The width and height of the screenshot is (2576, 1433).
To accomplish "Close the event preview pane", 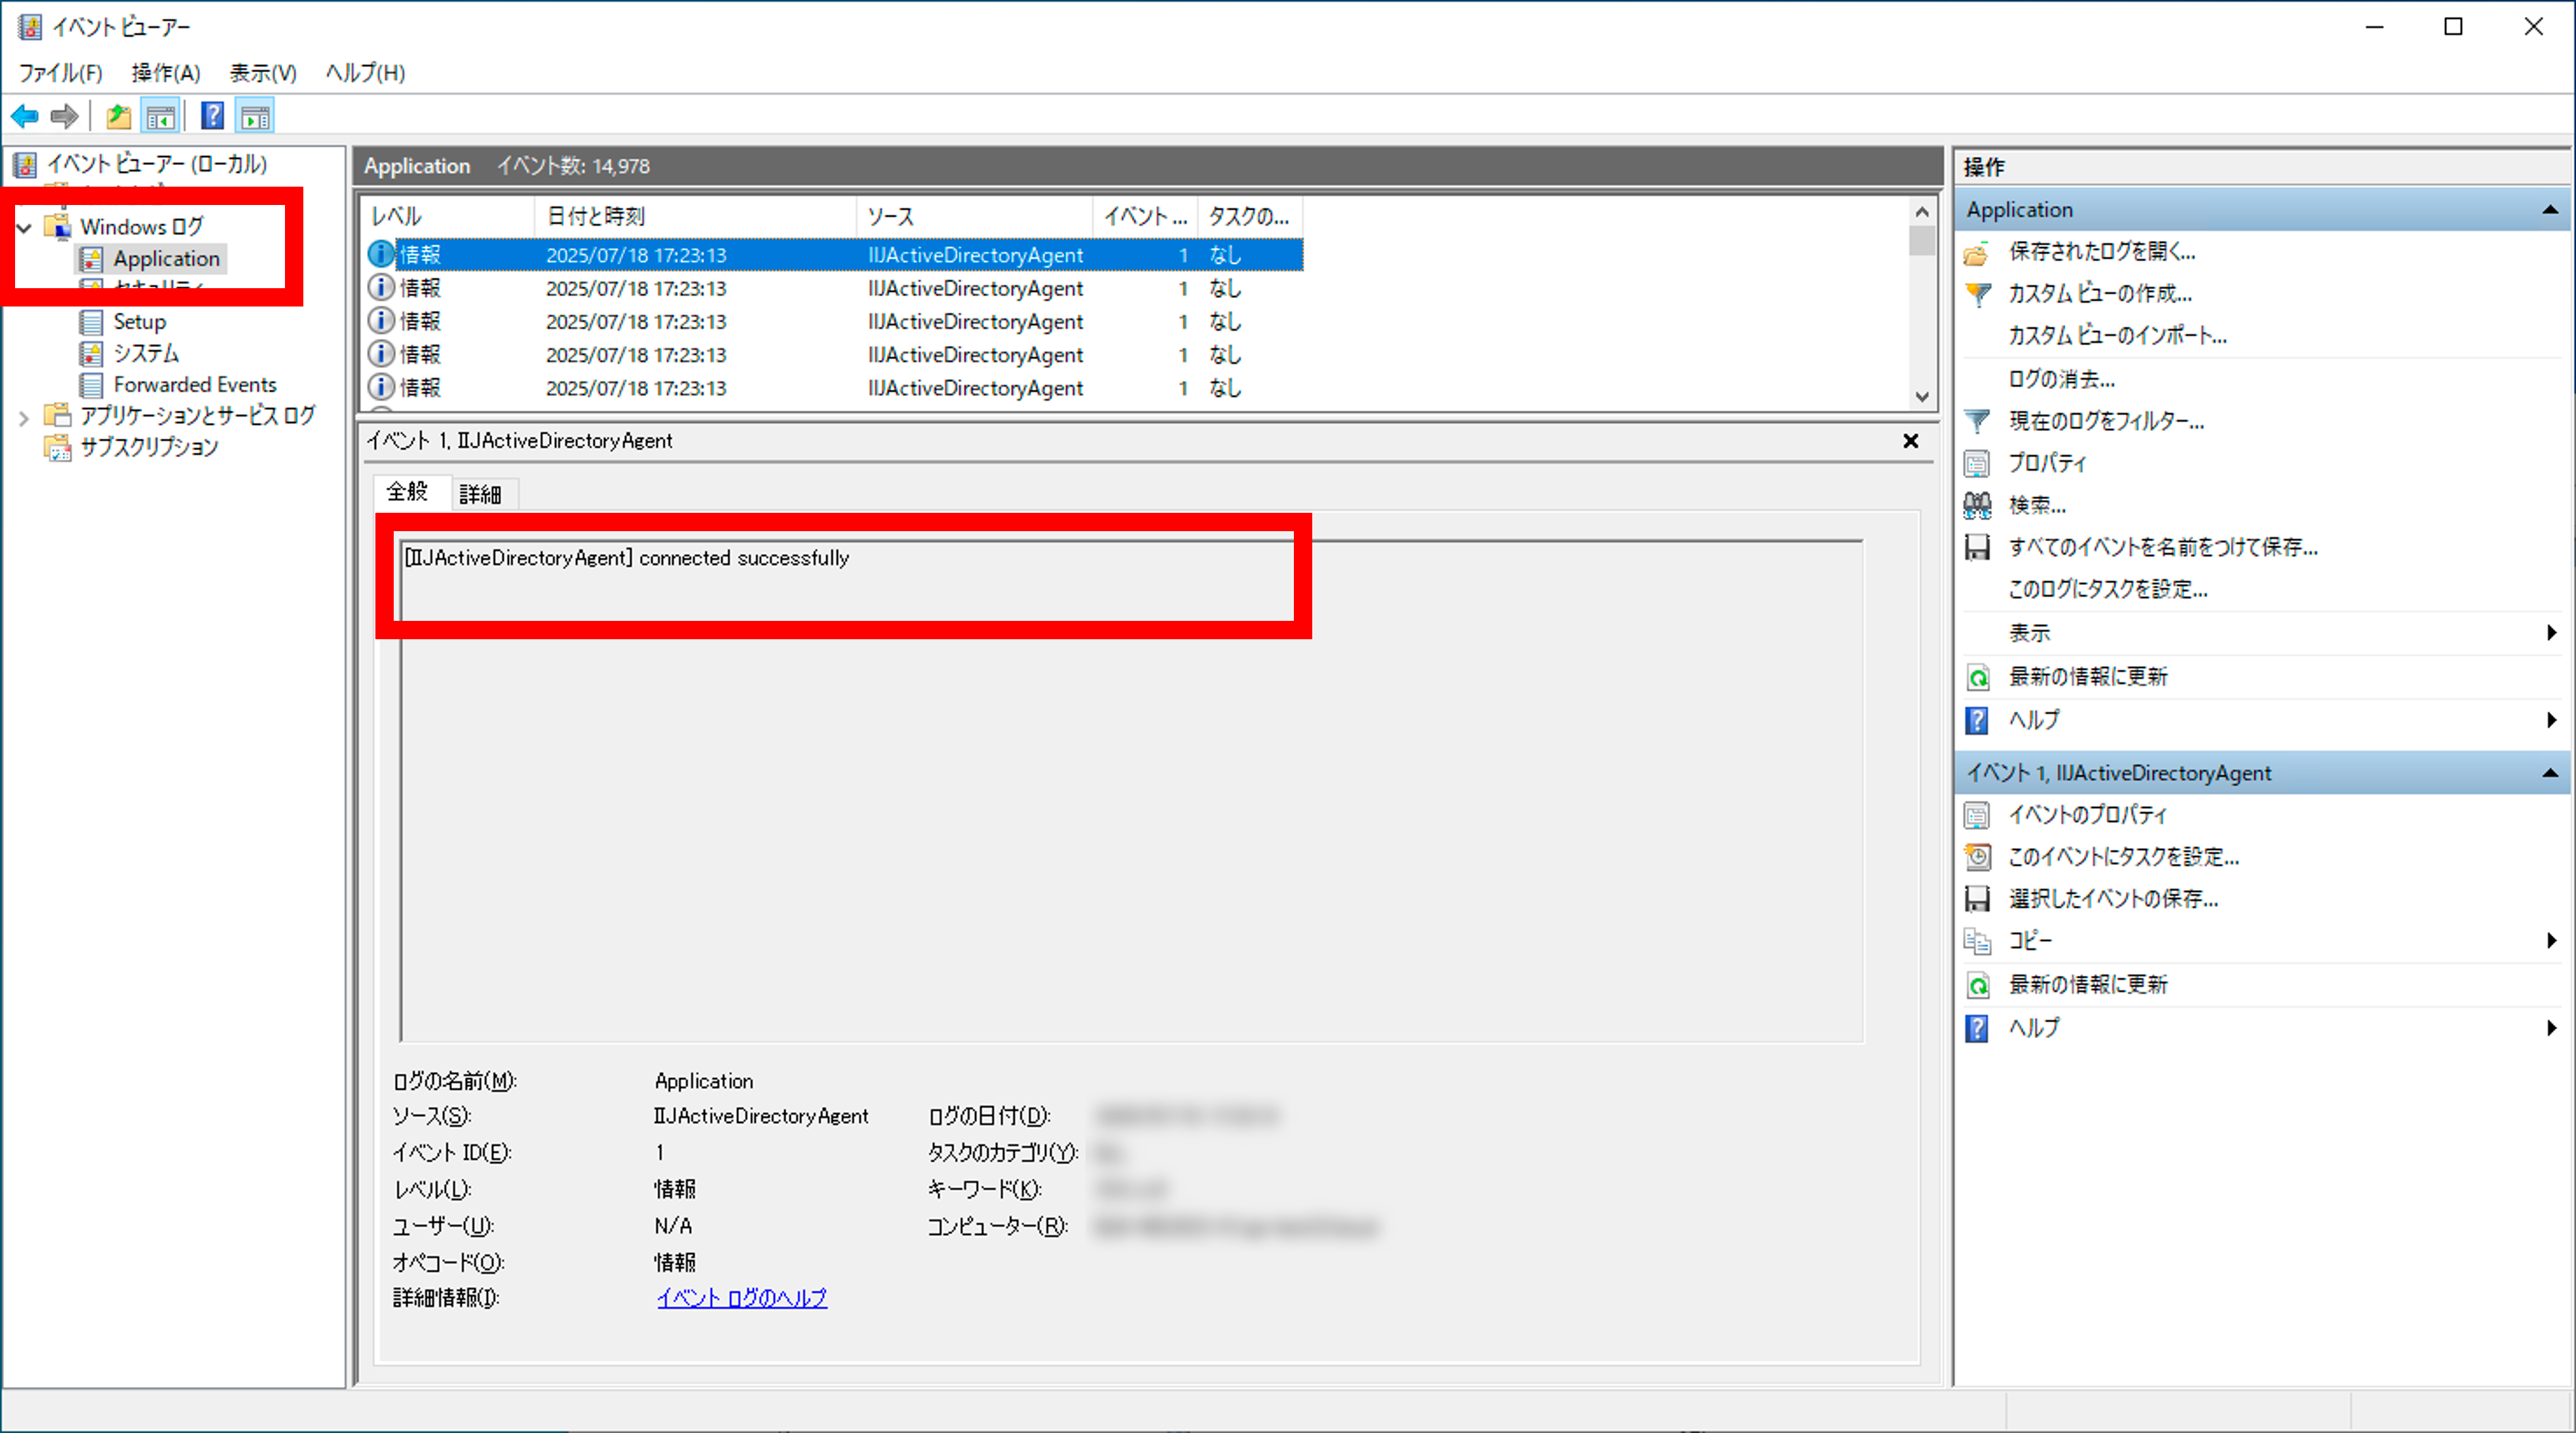I will pos(1910,441).
